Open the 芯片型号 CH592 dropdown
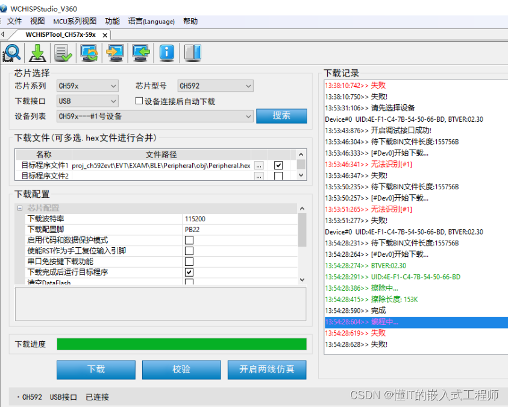Image resolution: width=508 pixels, height=407 pixels. coord(216,86)
